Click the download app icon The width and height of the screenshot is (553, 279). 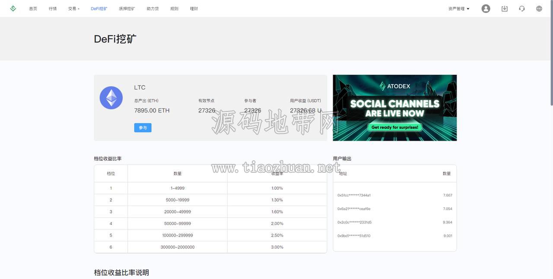click(505, 9)
